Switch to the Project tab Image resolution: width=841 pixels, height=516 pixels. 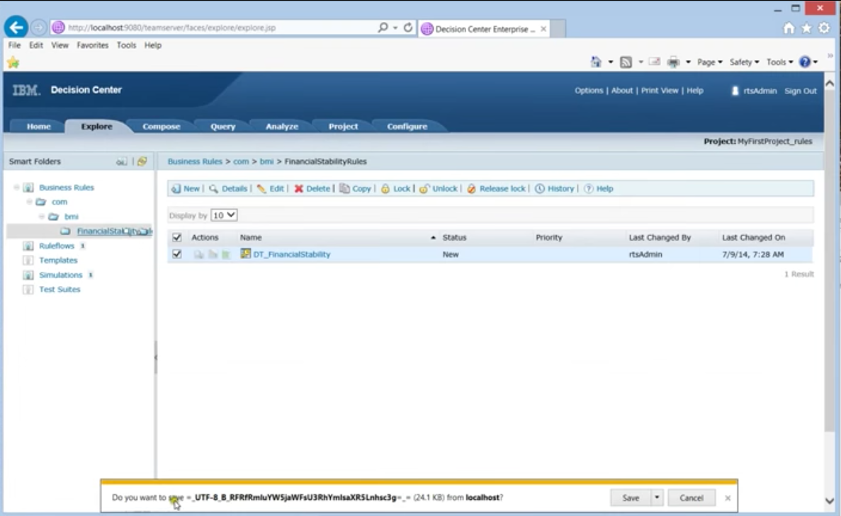[343, 127]
